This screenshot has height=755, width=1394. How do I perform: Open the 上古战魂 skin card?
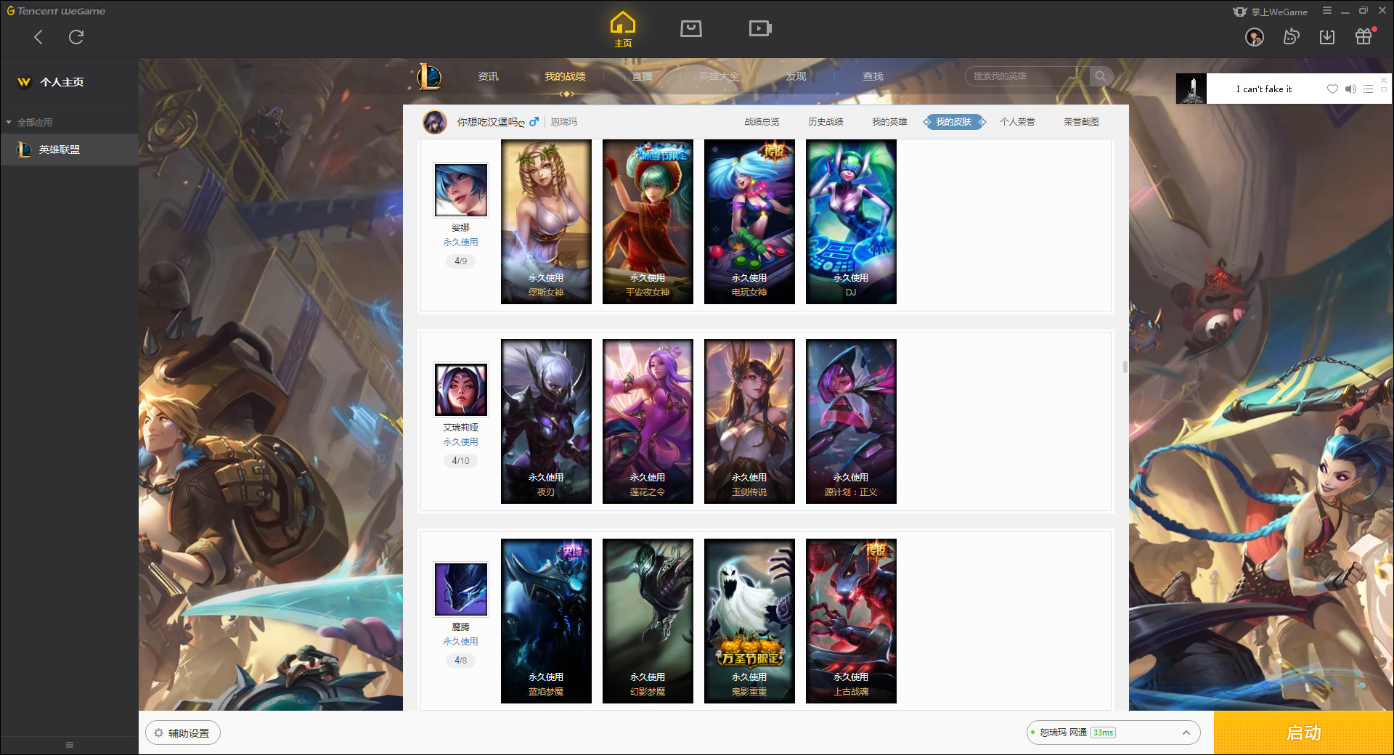(851, 621)
